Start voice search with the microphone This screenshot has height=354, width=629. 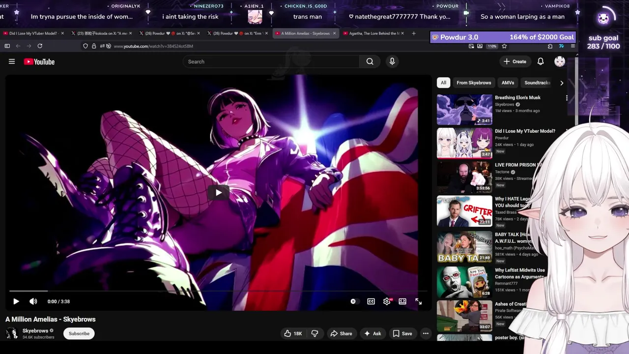(x=392, y=61)
